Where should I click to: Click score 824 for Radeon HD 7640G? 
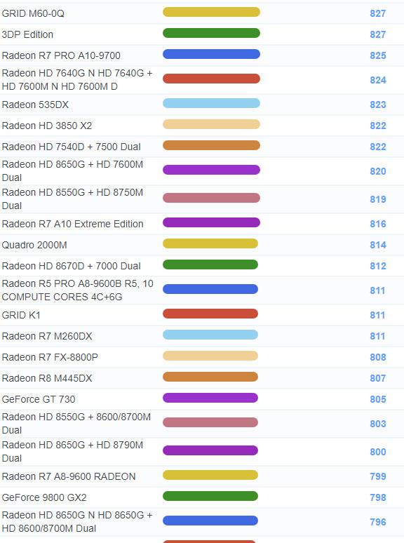coord(377,81)
